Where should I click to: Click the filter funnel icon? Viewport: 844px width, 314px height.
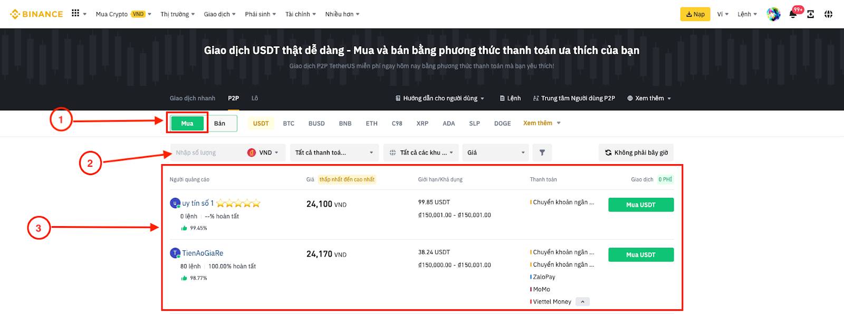point(542,153)
